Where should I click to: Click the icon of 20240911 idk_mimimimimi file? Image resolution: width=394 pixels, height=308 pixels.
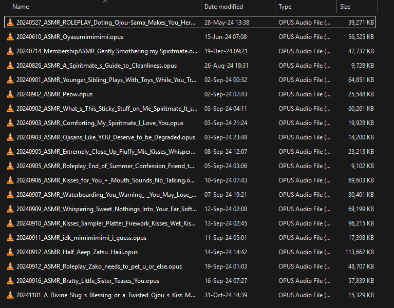click(10, 238)
